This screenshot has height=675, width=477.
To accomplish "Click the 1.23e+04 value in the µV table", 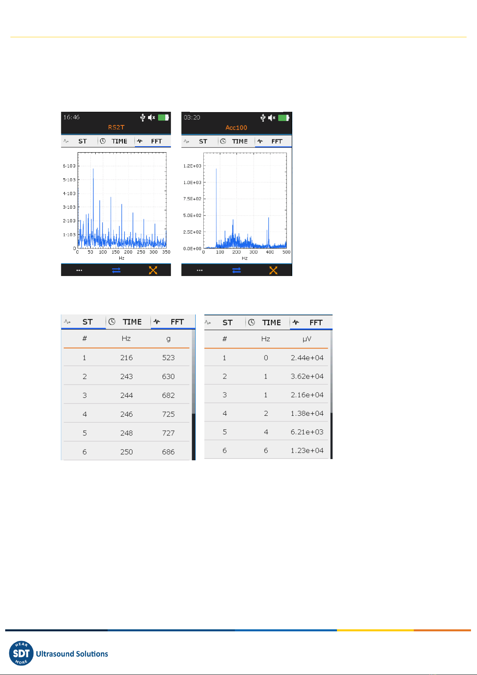I will (x=307, y=450).
